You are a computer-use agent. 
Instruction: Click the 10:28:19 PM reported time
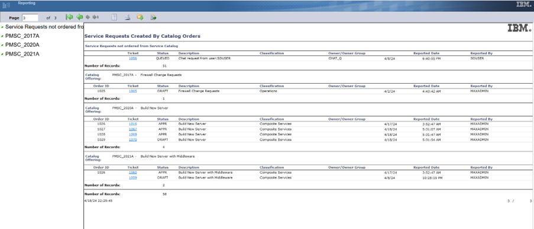(432, 178)
